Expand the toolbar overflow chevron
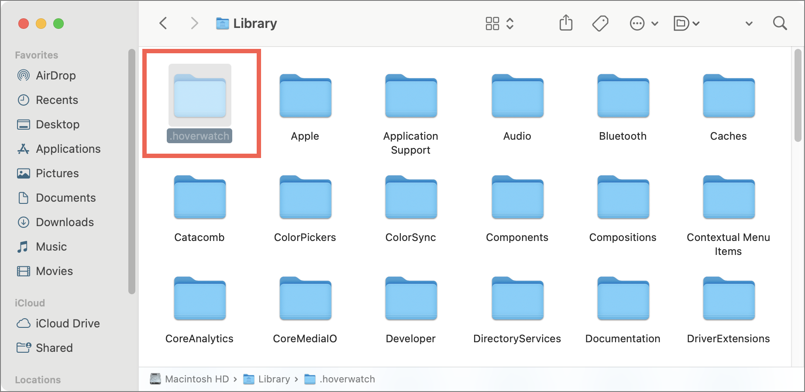This screenshot has height=392, width=805. pos(749,24)
